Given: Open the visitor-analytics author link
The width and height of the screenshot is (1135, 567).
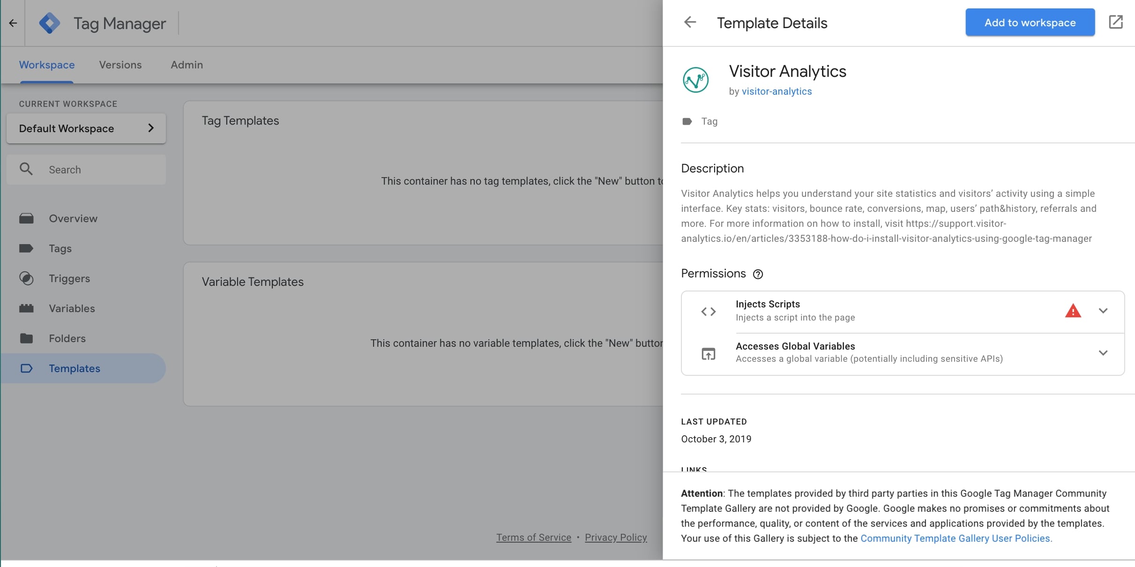Looking at the screenshot, I should 777,91.
